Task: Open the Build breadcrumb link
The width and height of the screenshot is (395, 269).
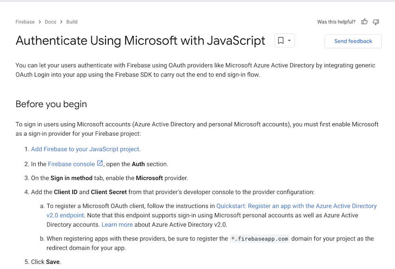Action: pos(72,22)
